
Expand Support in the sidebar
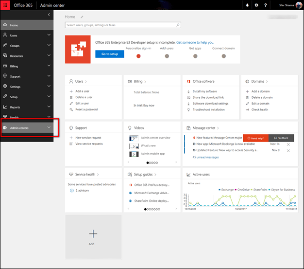point(49,76)
